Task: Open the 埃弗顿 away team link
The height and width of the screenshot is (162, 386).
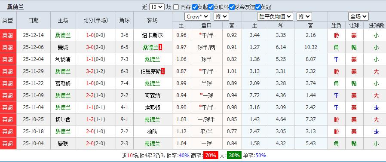Action: click(153, 107)
